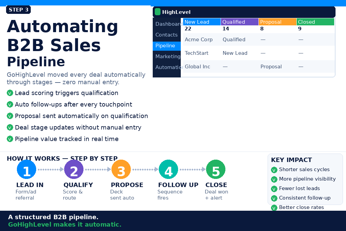Viewport: 346px width, 231px height.
Task: Click the blue step 1 circle
Action: [26, 169]
